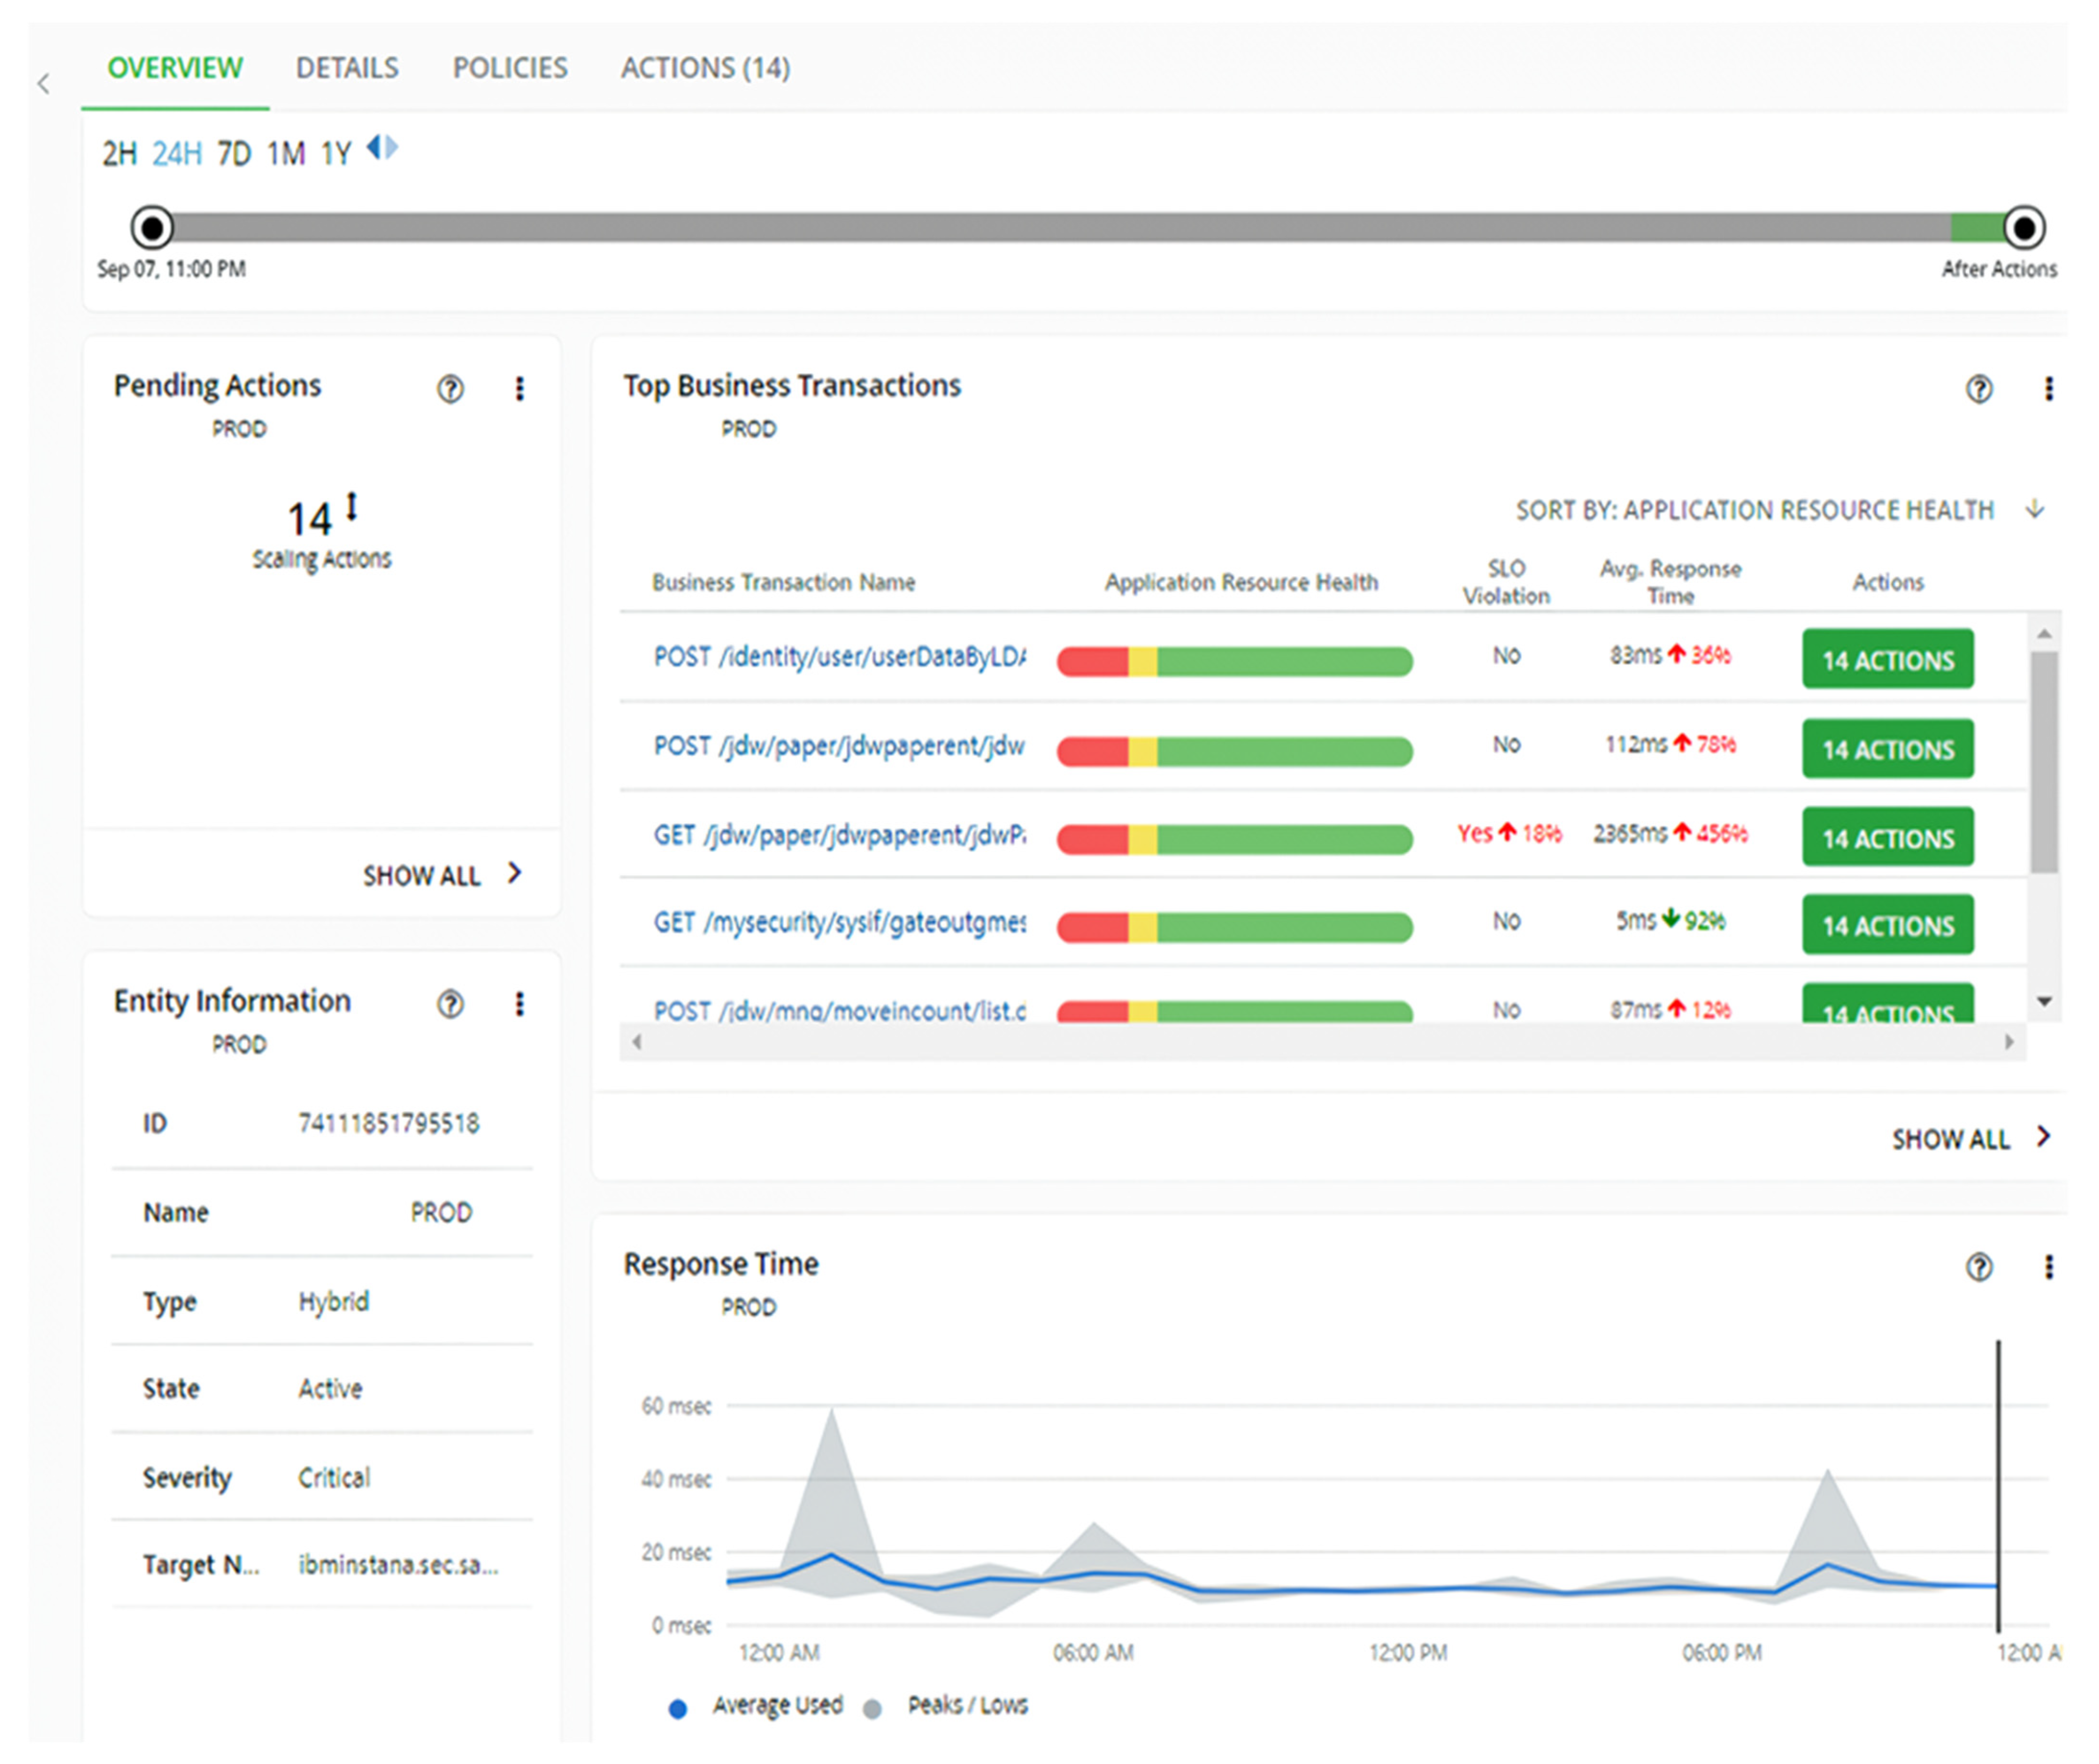The width and height of the screenshot is (2099, 1764).
Task: Open help for Pending Actions widget
Action: click(450, 389)
